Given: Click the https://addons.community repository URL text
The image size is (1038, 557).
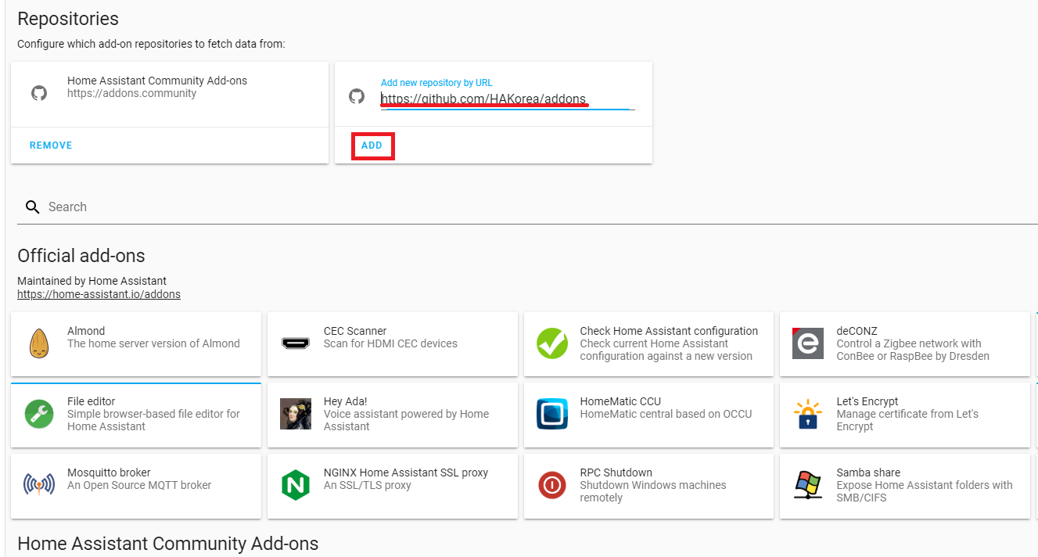Looking at the screenshot, I should 131,93.
